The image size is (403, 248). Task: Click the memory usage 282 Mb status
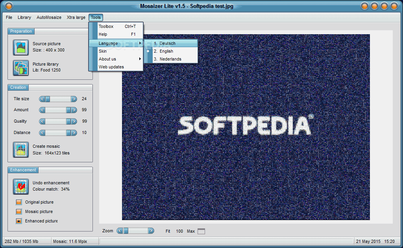click(21, 241)
